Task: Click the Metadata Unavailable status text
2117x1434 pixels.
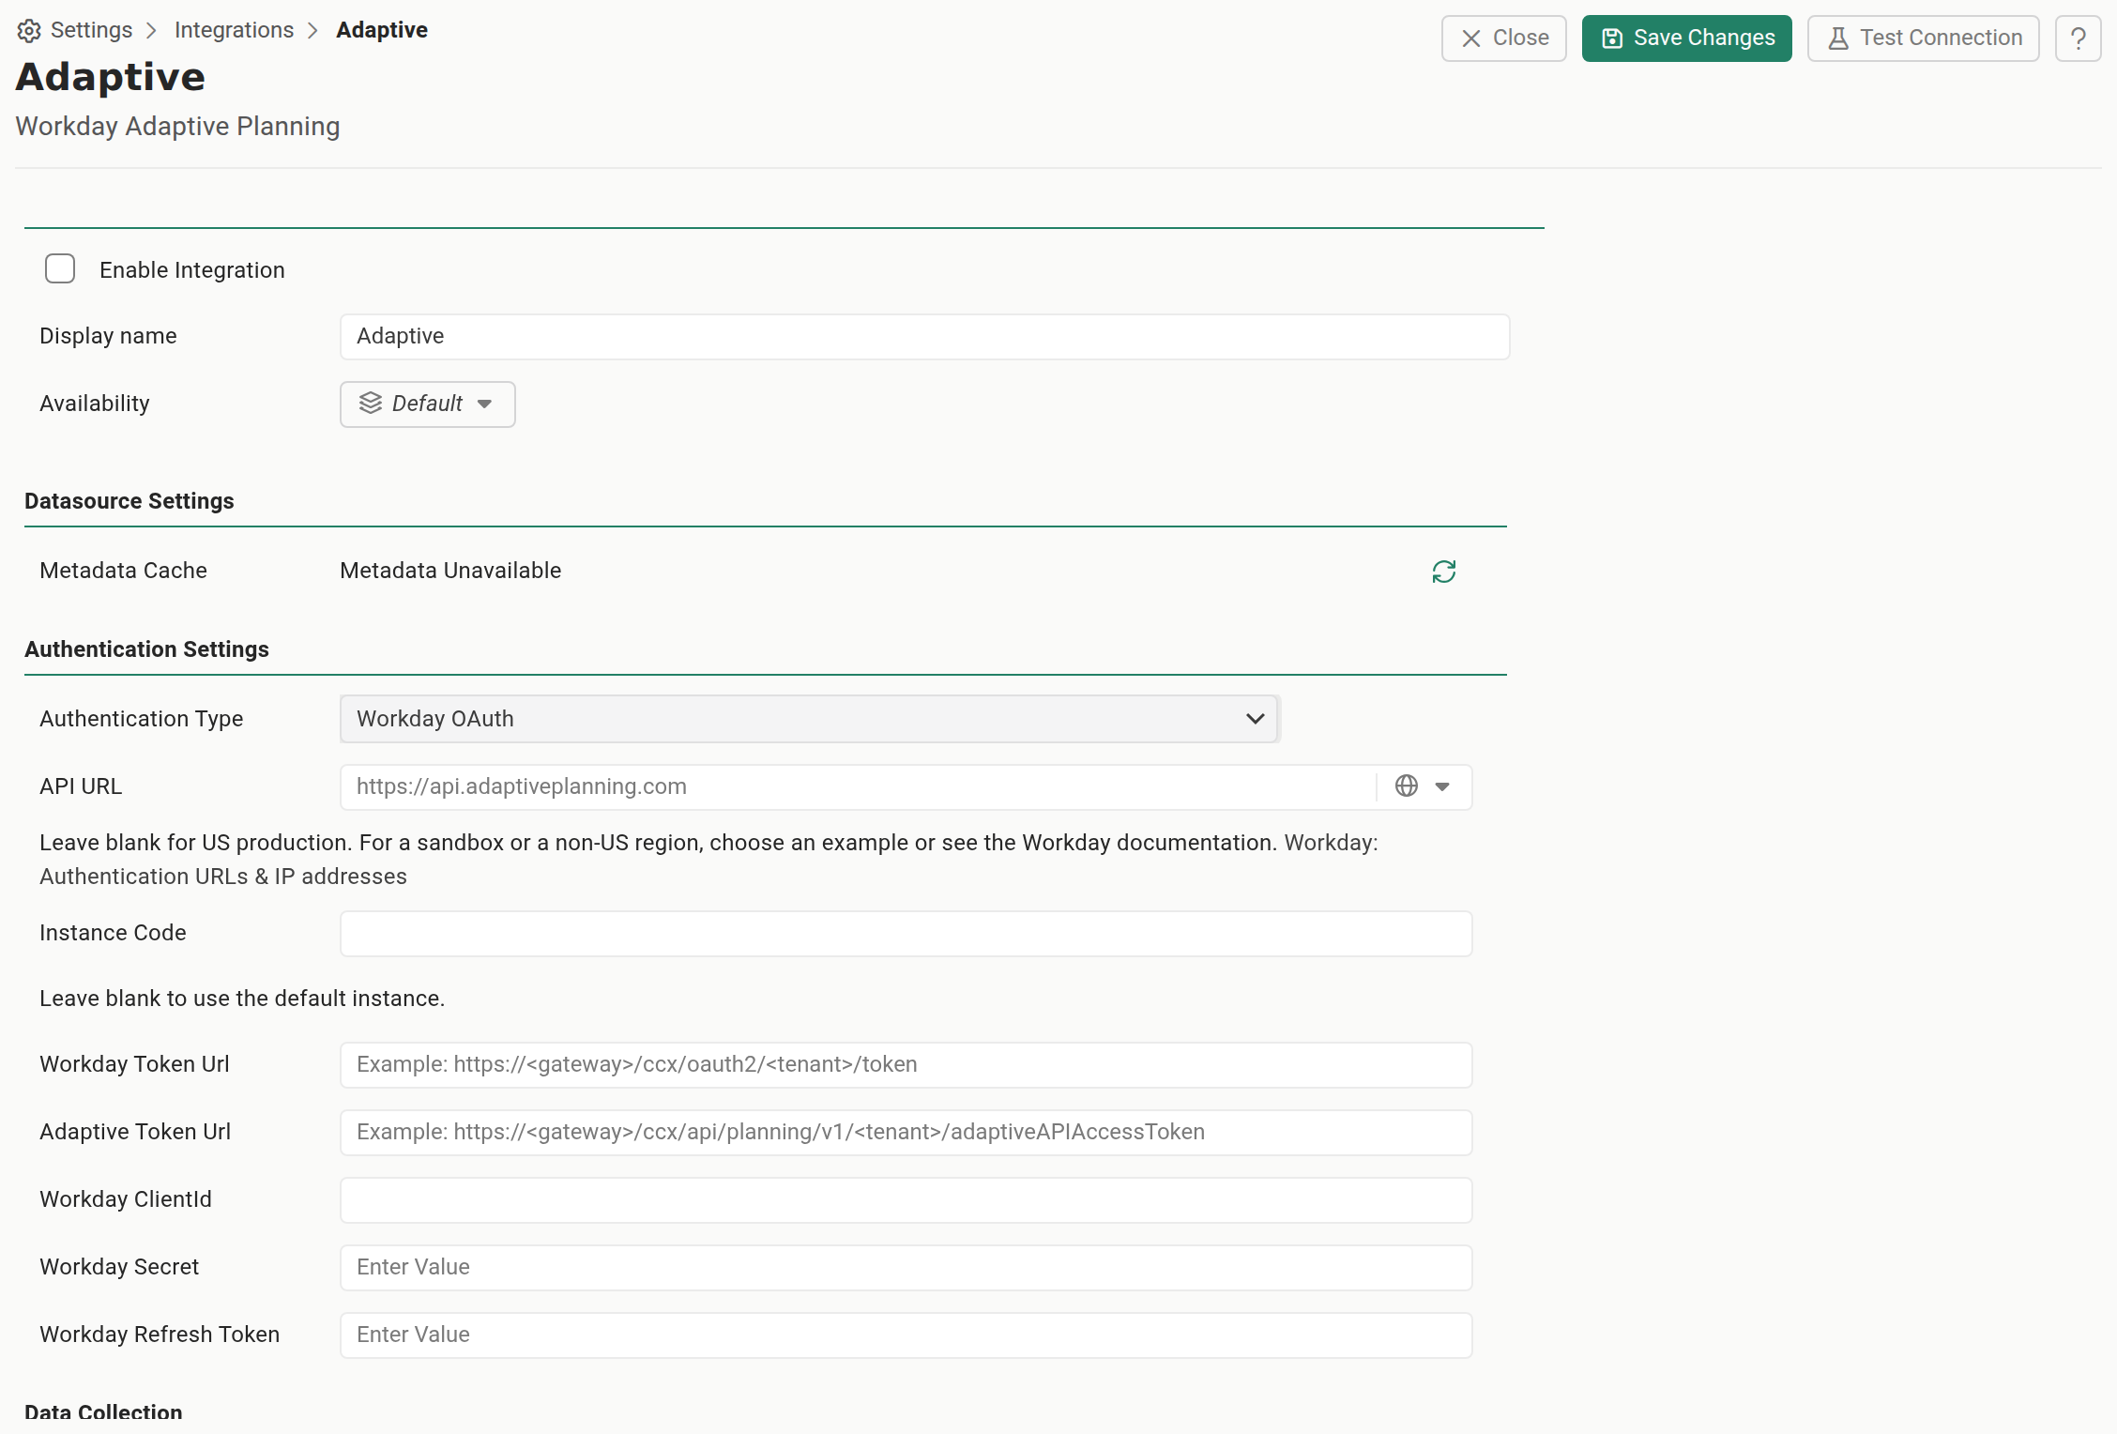Action: (x=450, y=571)
